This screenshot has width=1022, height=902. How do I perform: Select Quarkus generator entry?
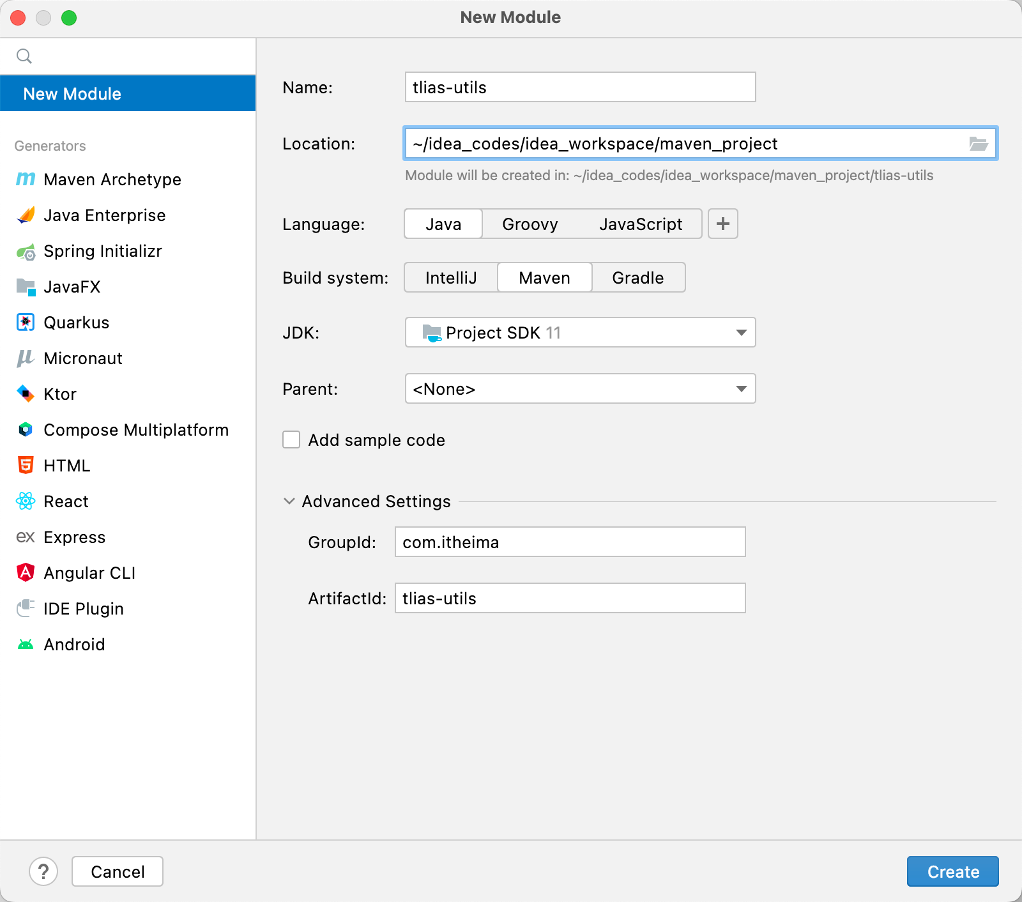(x=128, y=323)
